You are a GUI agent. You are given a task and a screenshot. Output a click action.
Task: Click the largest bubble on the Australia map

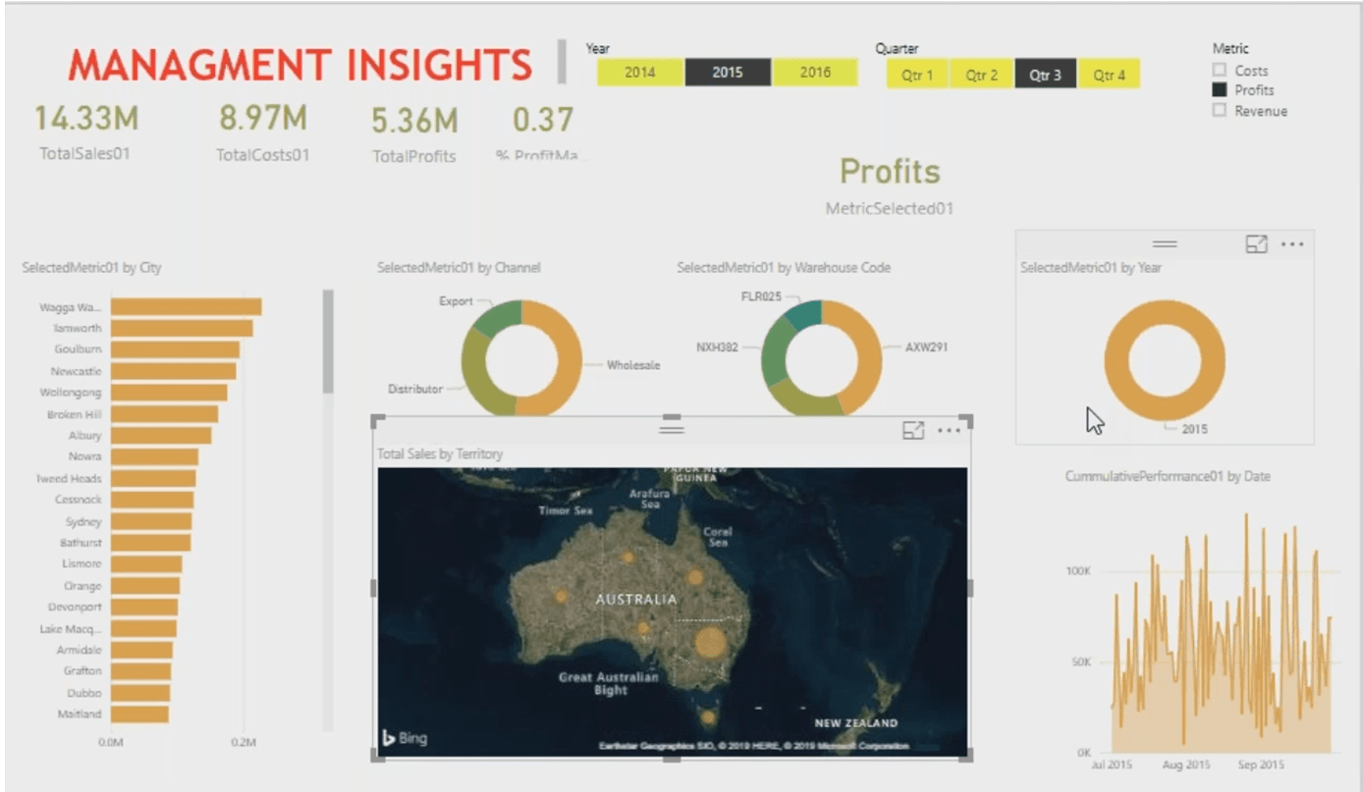click(710, 644)
